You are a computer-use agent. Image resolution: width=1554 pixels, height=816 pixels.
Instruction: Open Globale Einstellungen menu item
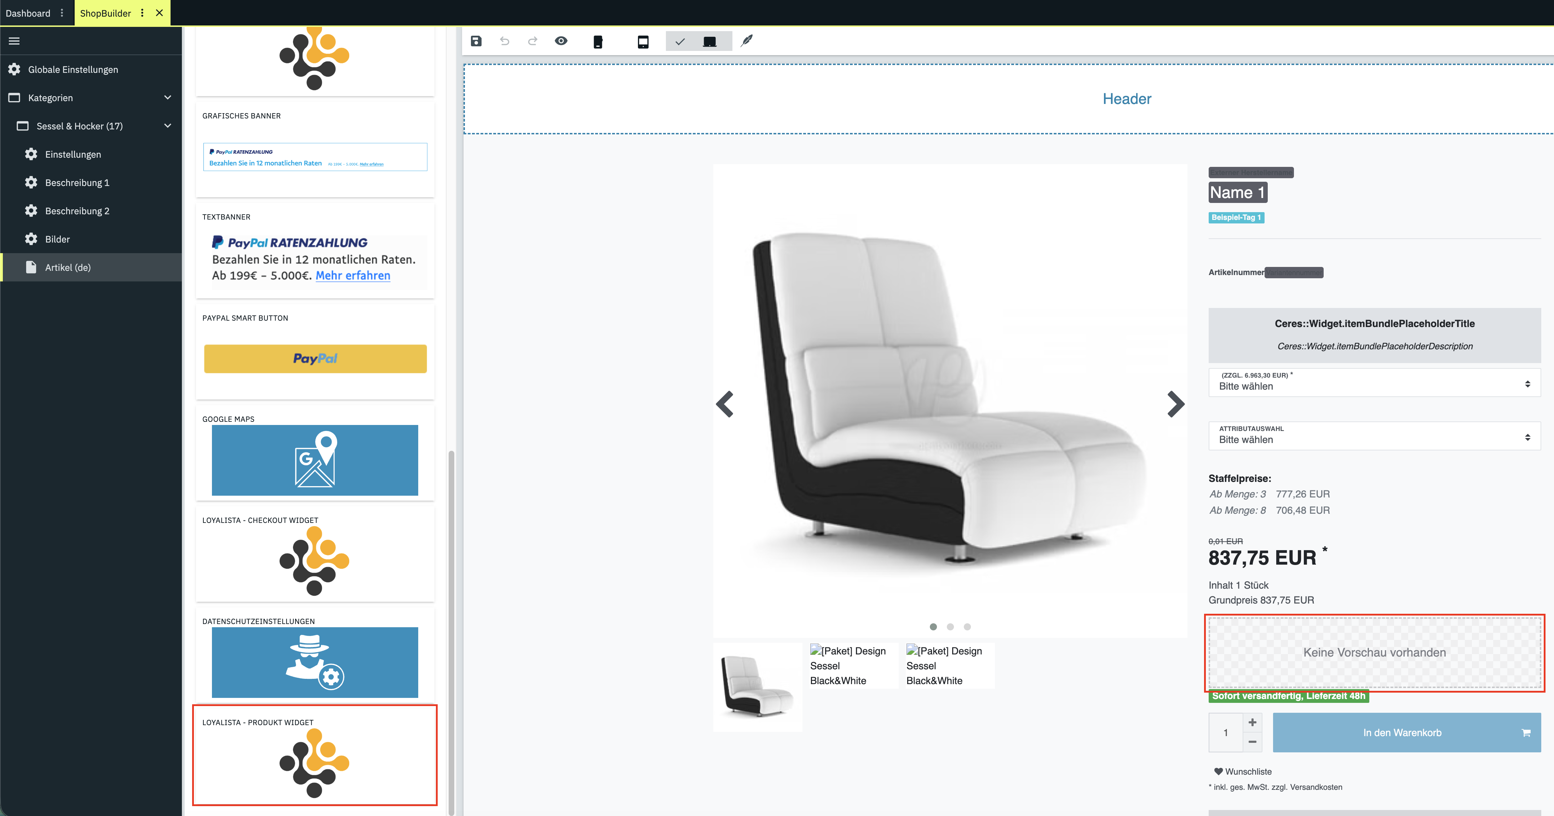coord(73,69)
